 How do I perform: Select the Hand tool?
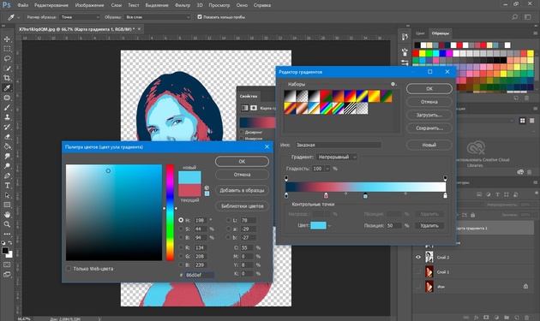coord(7,215)
